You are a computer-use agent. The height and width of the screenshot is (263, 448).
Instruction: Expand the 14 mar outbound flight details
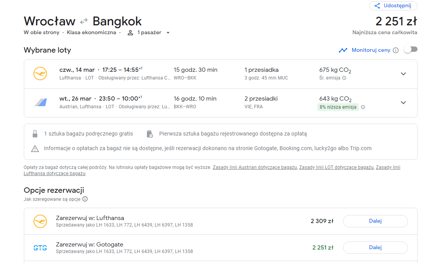(403, 74)
